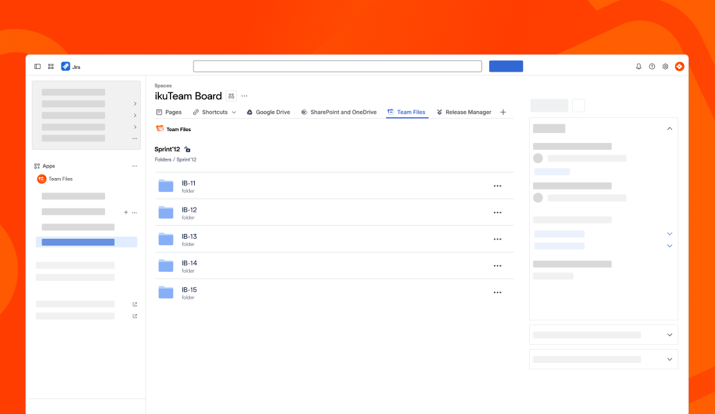This screenshot has height=414, width=715.
Task: Select the IB-11 blue folder icon
Action: coord(166,186)
